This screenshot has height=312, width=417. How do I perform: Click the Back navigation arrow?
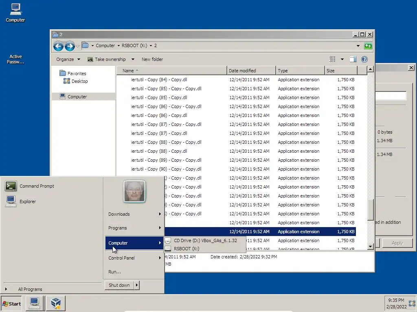pos(58,46)
